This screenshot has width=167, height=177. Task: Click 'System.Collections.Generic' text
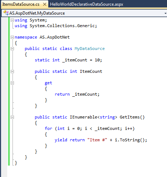coord(62,26)
